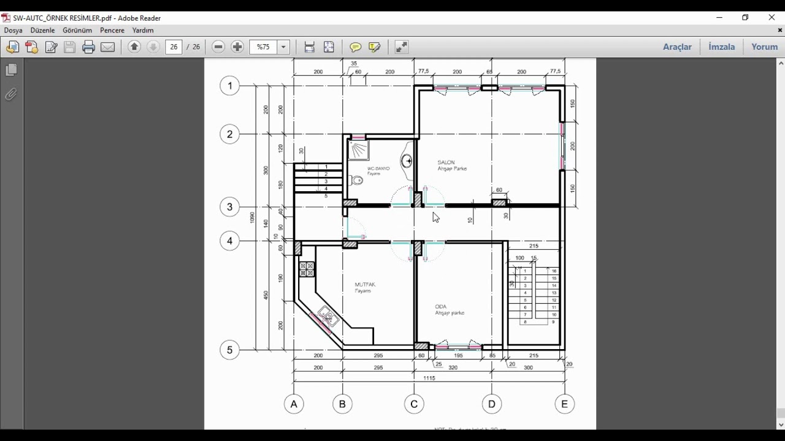Minimize the Adobe Reader window
Screen dimensions: 785x441
(x=719, y=17)
